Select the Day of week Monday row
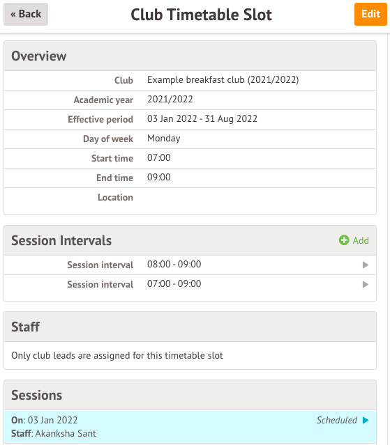This screenshot has height=445, width=390. 190,139
